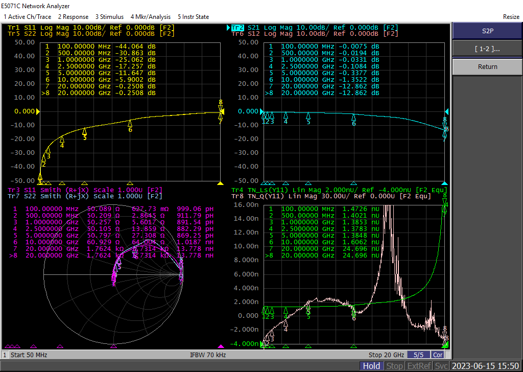Click Resize in the menu bar

click(511, 17)
